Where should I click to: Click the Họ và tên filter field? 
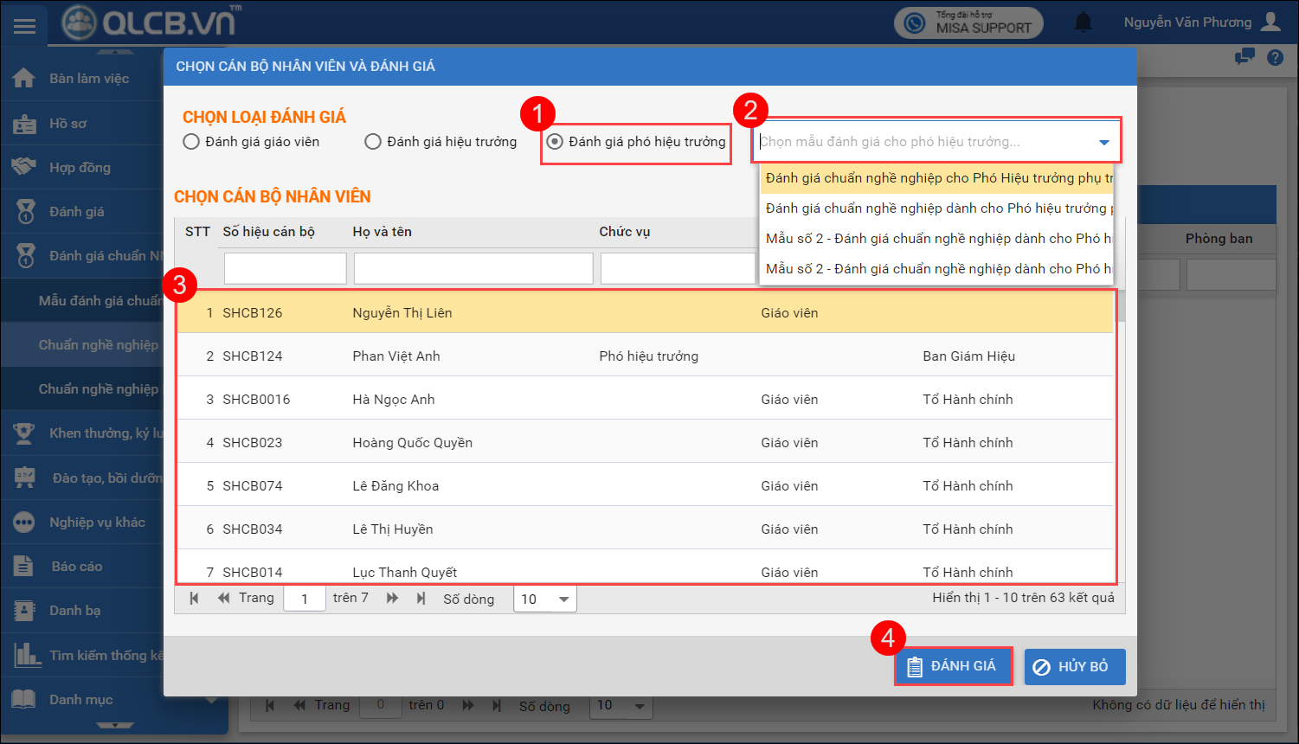pyautogui.click(x=473, y=269)
